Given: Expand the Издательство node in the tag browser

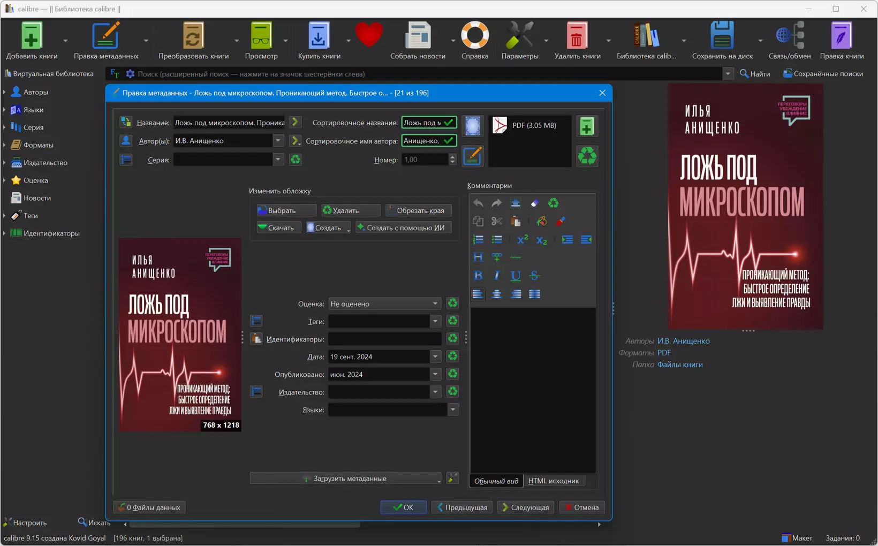Looking at the screenshot, I should (4, 163).
